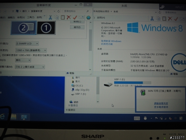Click 所有控制台項目 breadcrumb in System window

click(x=101, y=11)
